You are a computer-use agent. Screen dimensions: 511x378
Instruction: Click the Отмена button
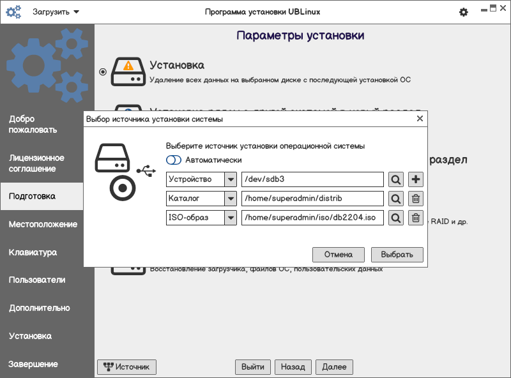click(339, 255)
